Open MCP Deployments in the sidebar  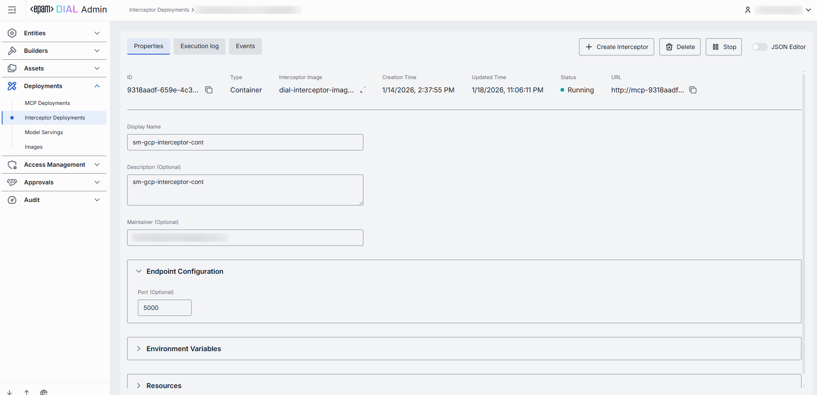pyautogui.click(x=47, y=103)
